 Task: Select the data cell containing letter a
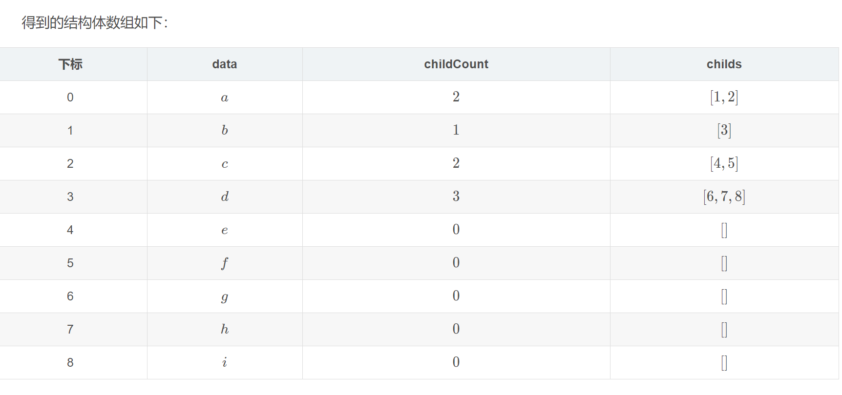click(x=225, y=98)
